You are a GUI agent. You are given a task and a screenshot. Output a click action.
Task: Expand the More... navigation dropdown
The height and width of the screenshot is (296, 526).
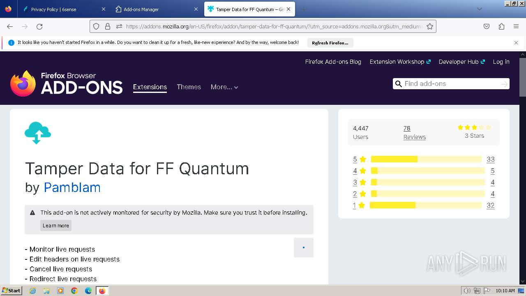(x=224, y=87)
